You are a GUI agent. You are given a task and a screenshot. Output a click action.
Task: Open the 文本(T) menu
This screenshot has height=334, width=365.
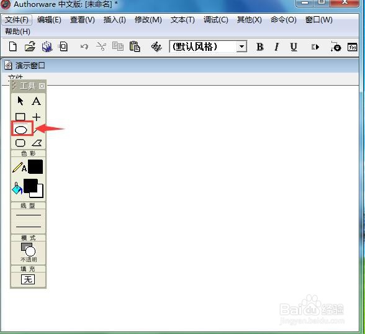tap(182, 20)
